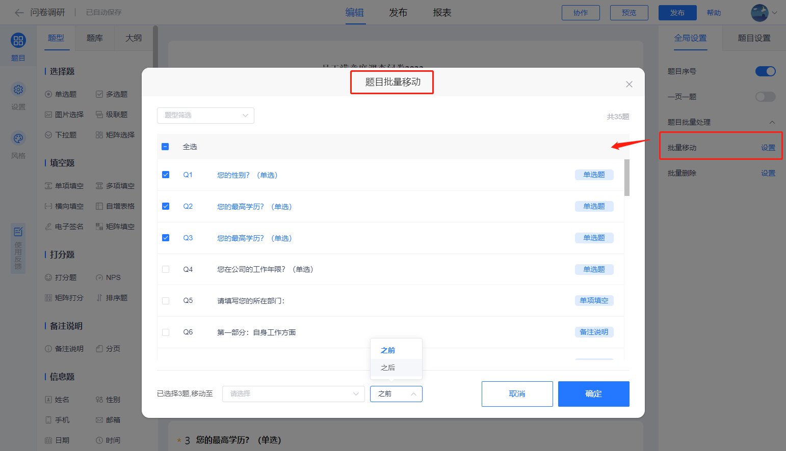Add a 手机 info field
The image size is (786, 451).
click(57, 420)
